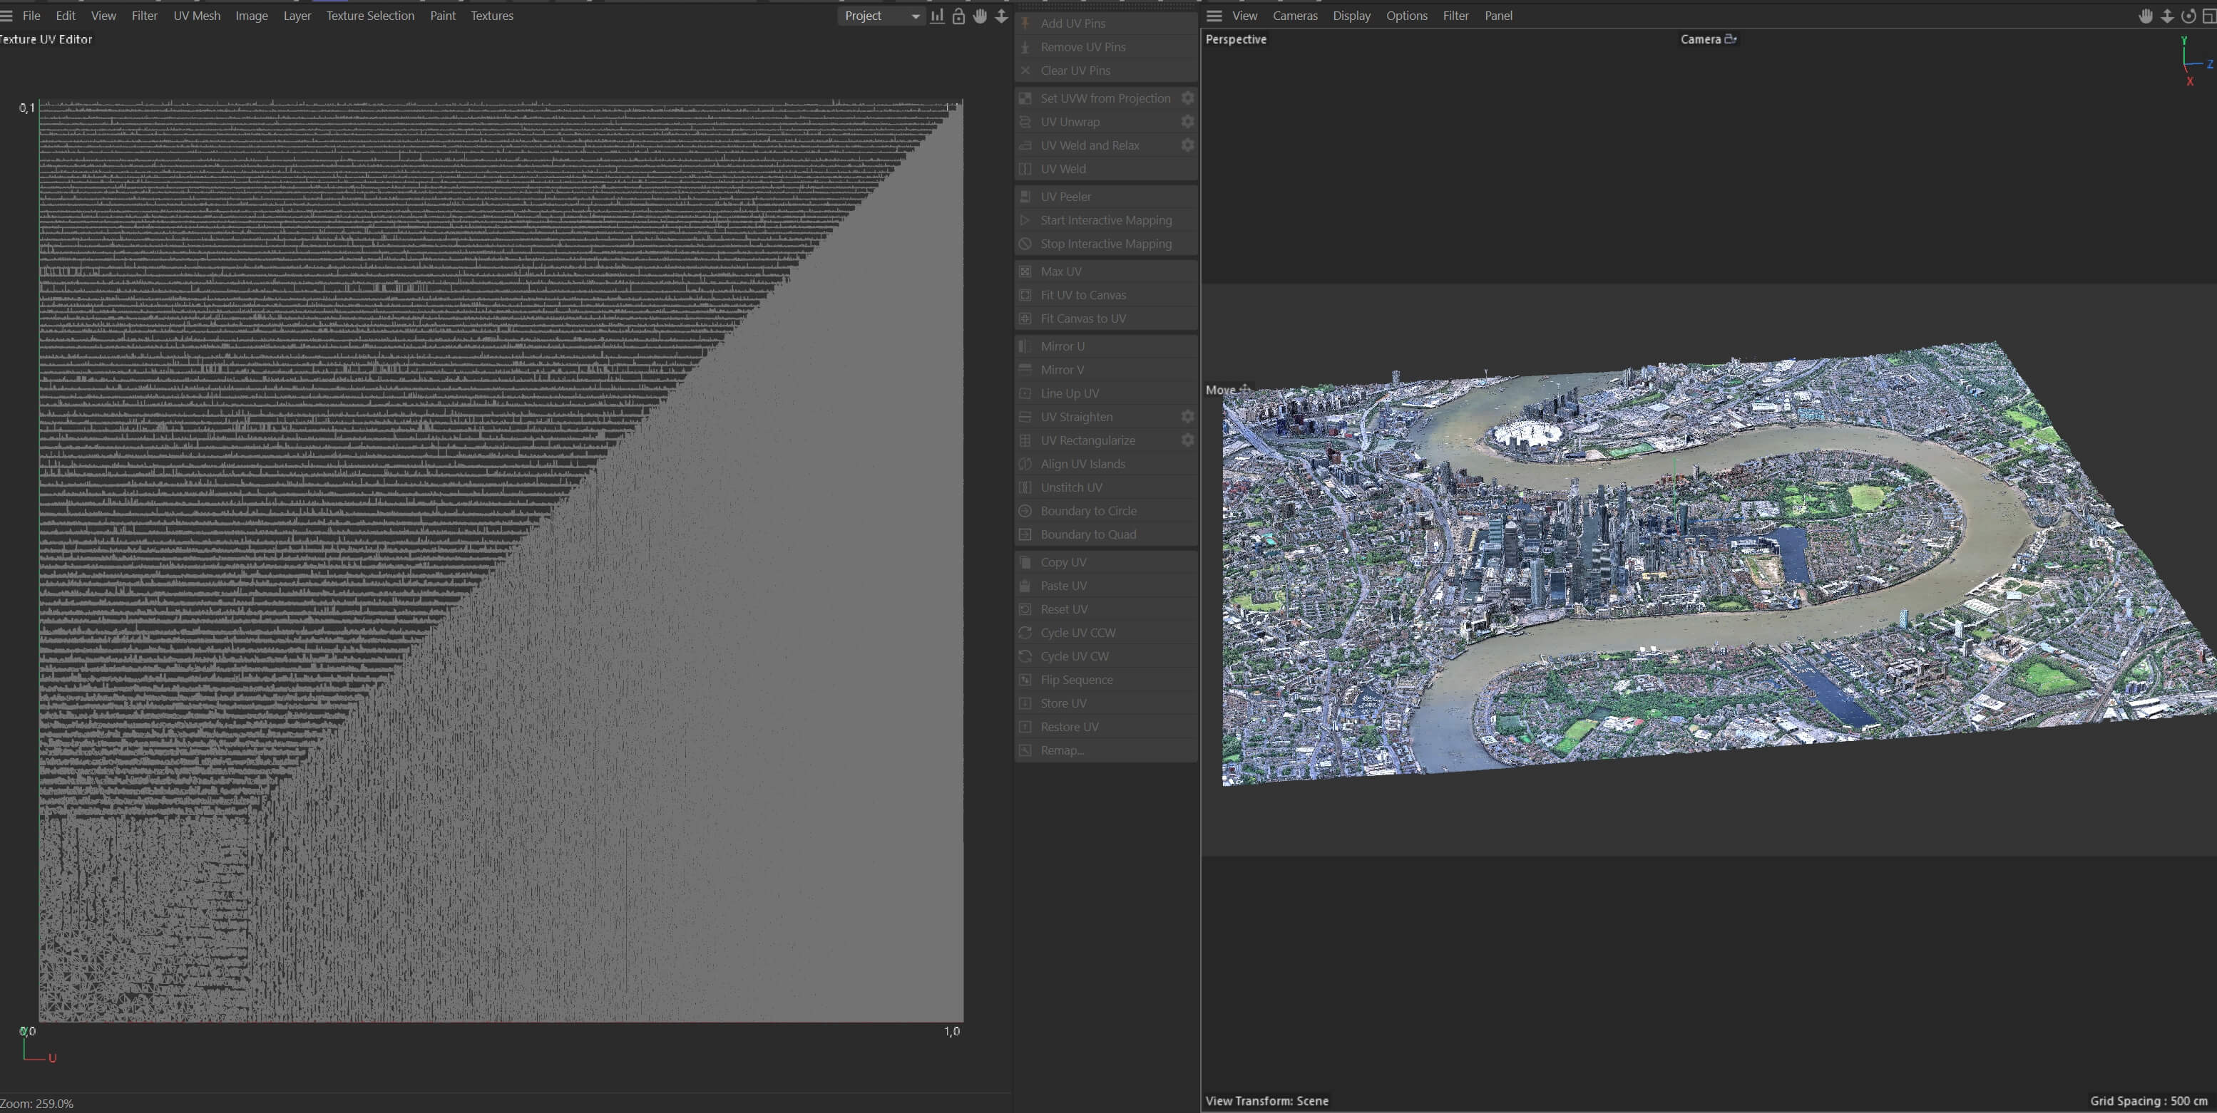Image resolution: width=2217 pixels, height=1113 pixels.
Task: Open the UV Rectangularize settings gear
Action: tap(1188, 440)
